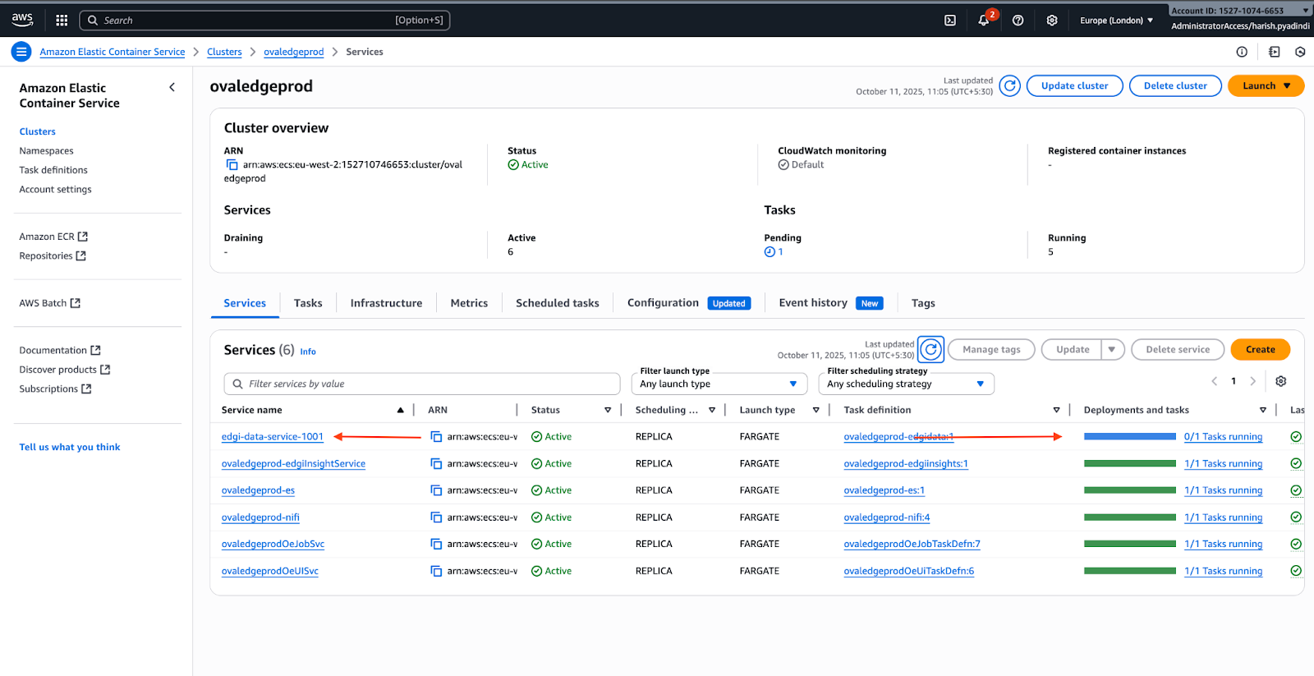Click the AWS services grid menu icon
The height and width of the screenshot is (676, 1314).
pos(62,21)
